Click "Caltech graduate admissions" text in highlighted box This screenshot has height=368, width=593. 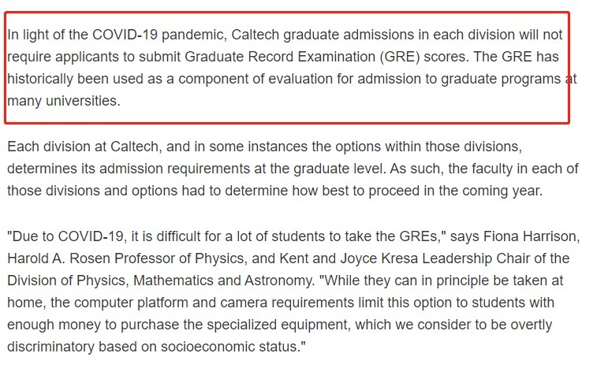323,35
